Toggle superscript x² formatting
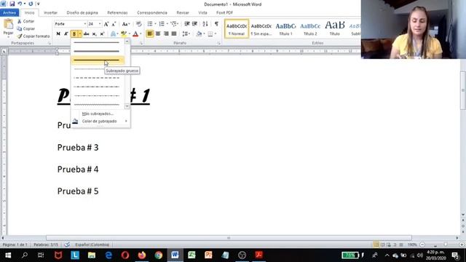Image resolution: width=466 pixels, height=262 pixels. [102, 34]
